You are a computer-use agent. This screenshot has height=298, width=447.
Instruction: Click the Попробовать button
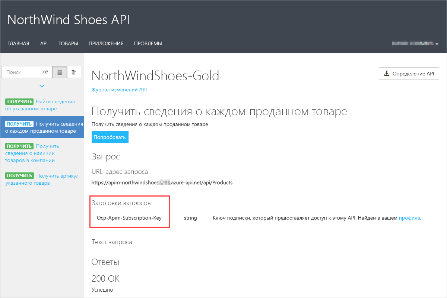pyautogui.click(x=110, y=137)
